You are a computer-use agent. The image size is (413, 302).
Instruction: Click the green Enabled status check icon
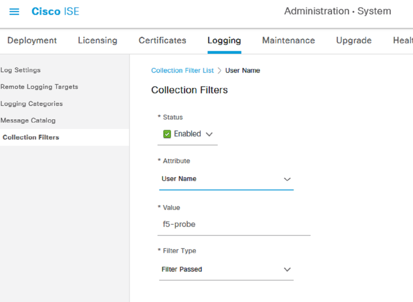[x=167, y=134]
